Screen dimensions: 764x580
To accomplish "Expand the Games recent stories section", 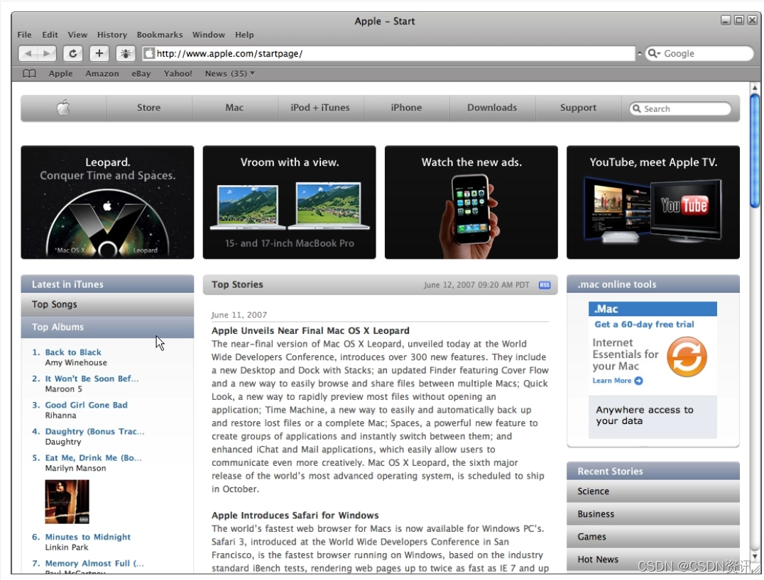I will (x=653, y=537).
